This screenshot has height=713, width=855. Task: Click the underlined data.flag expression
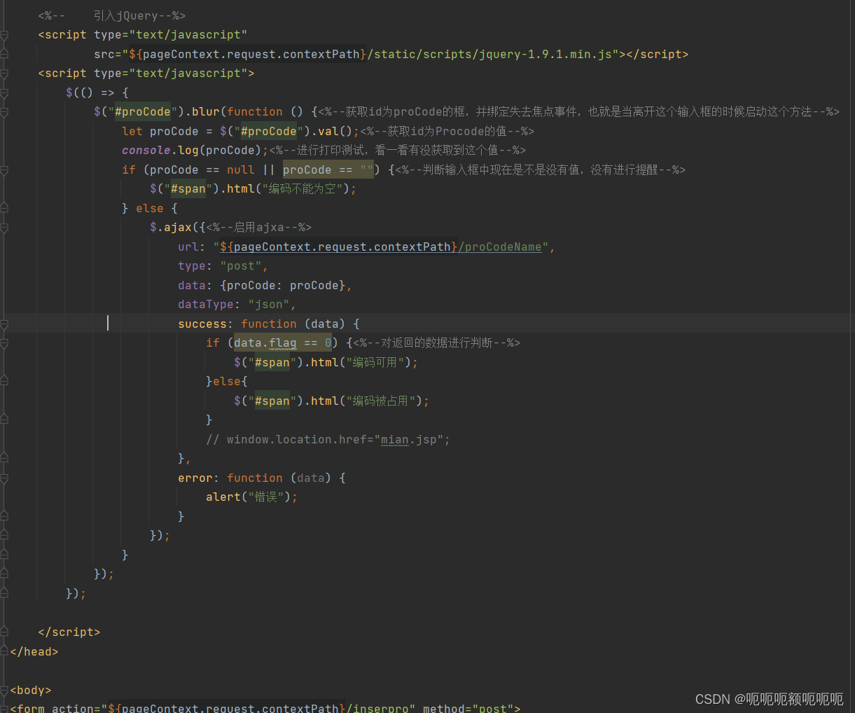pos(265,343)
